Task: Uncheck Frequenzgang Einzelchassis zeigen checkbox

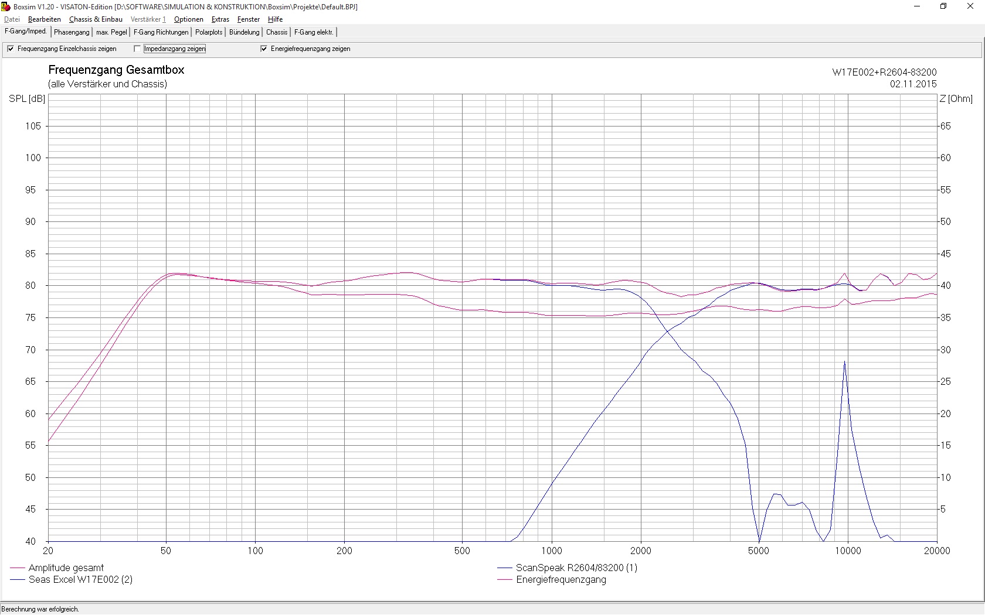Action: click(11, 49)
